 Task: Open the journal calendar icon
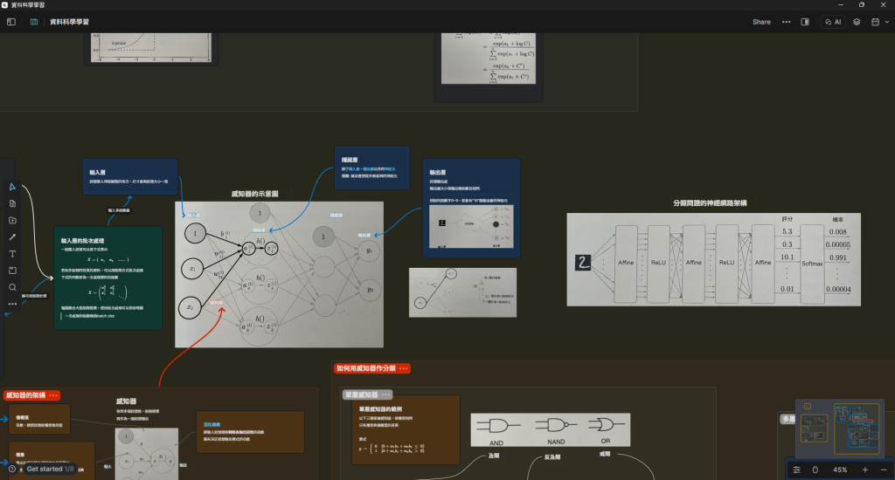pyautogui.click(x=875, y=22)
